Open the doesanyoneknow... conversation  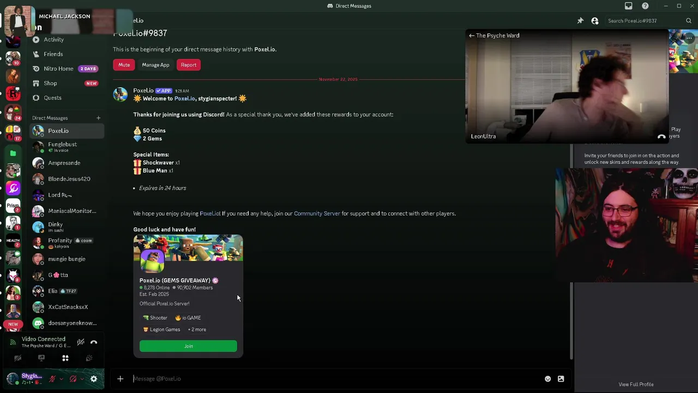point(67,323)
